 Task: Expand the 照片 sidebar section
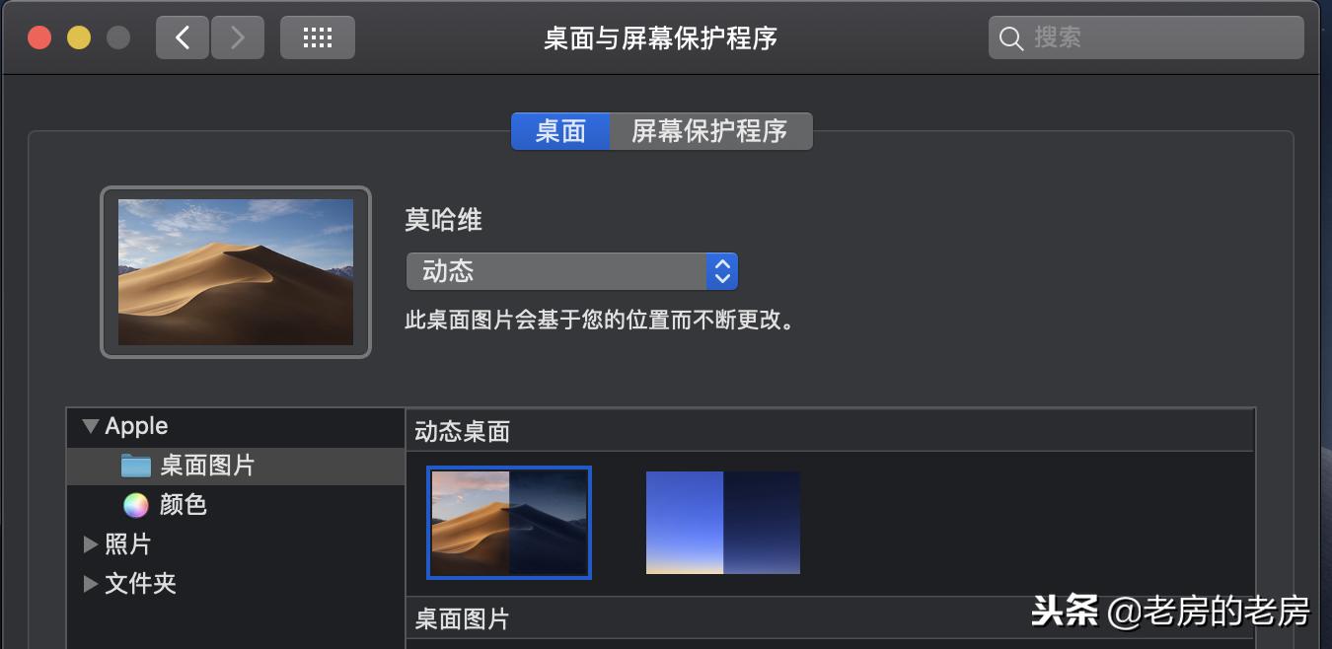coord(90,543)
